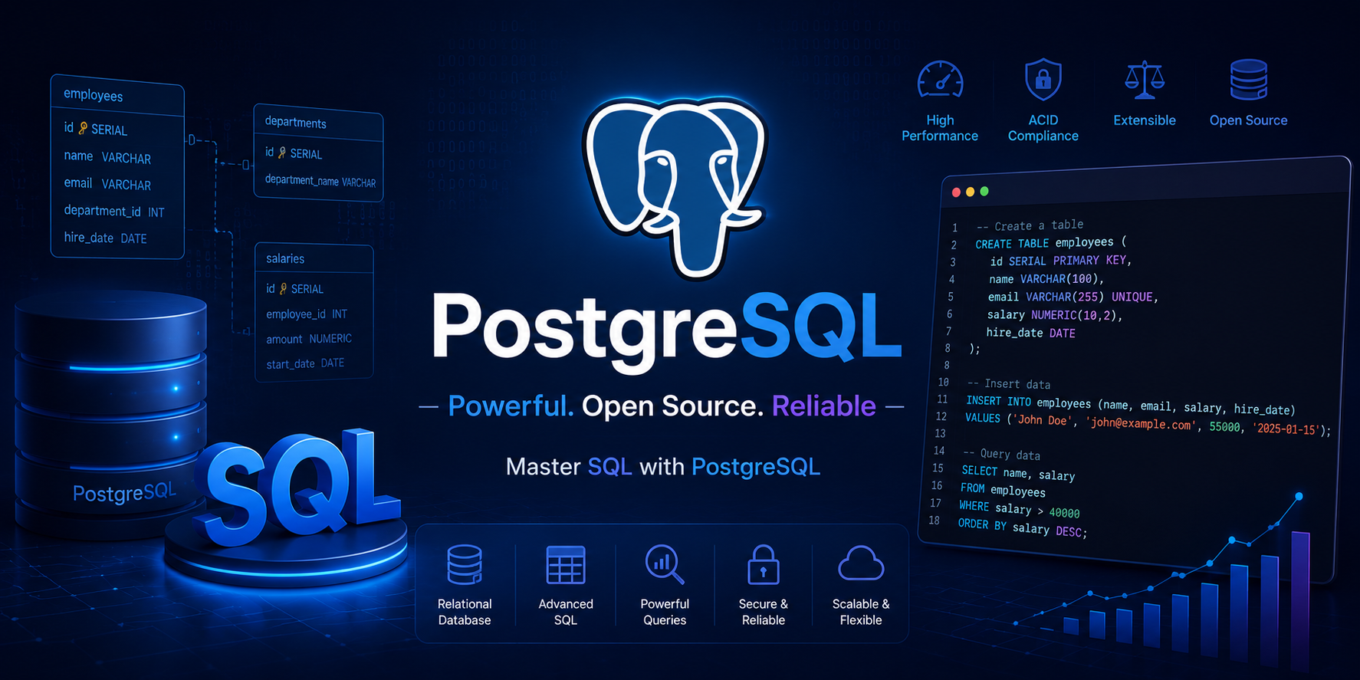Click name VARCHAR(100) code line
Image resolution: width=1360 pixels, height=680 pixels.
point(1046,279)
